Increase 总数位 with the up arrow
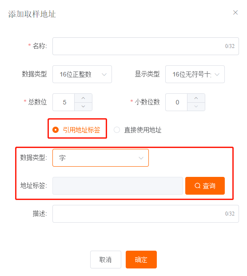The height and width of the screenshot is (276, 247). click(83, 98)
